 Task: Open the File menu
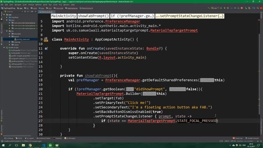pyautogui.click(x=2, y=5)
